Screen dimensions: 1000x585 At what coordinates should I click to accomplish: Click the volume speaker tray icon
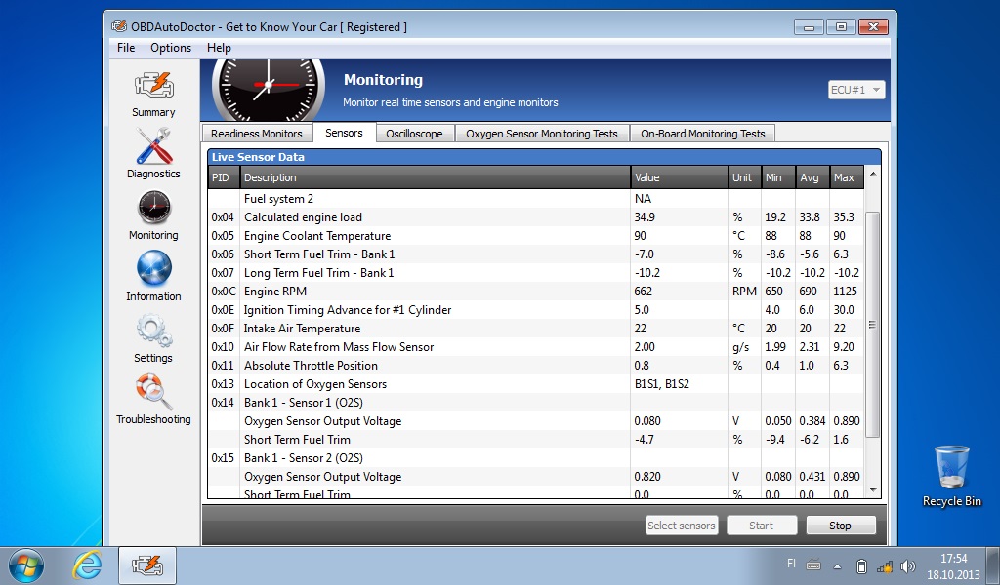click(x=907, y=565)
